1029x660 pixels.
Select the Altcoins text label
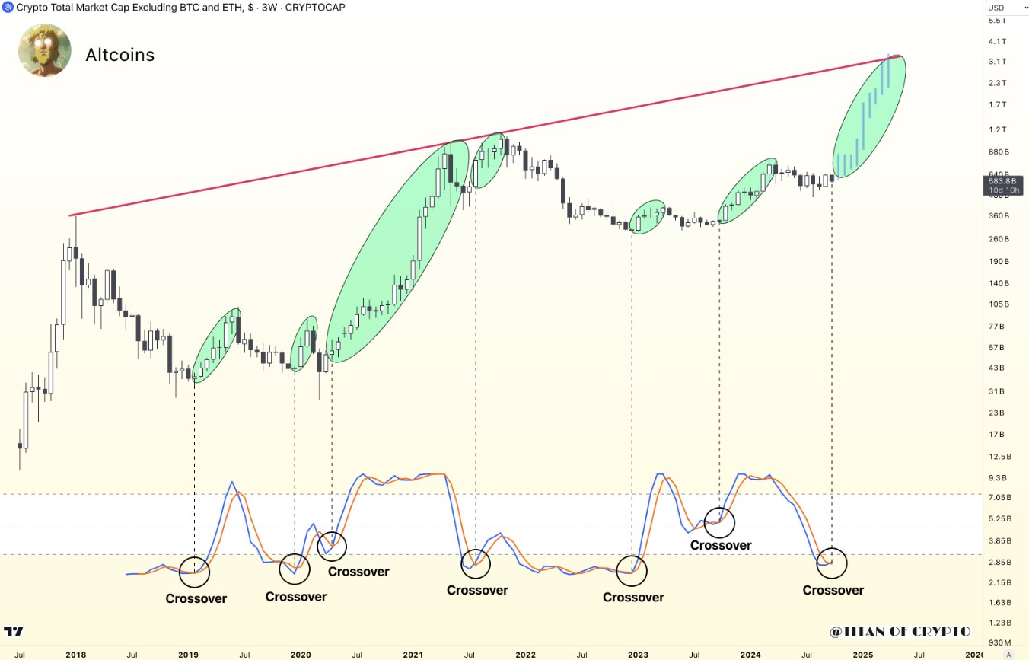pos(119,55)
